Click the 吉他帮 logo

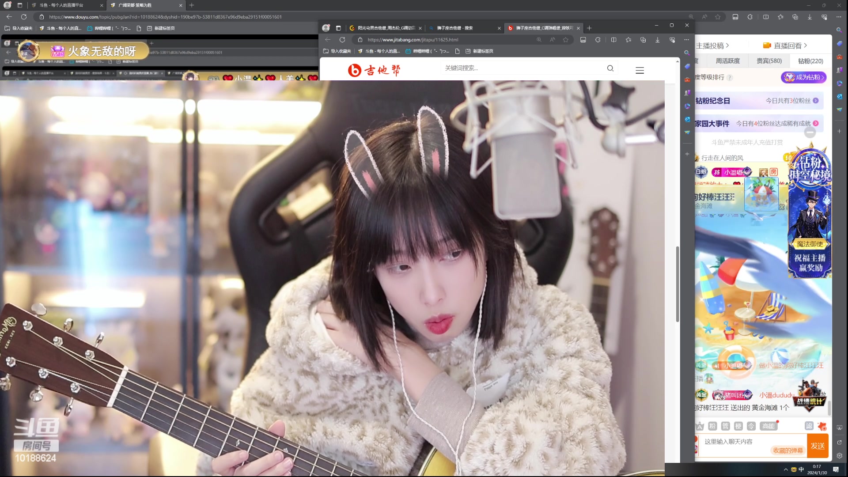[374, 70]
